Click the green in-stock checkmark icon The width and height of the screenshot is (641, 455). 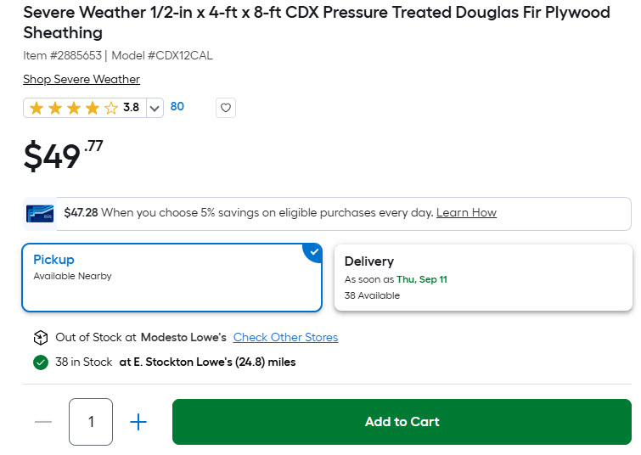pos(41,362)
